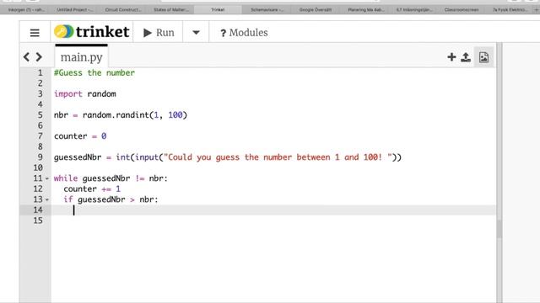The width and height of the screenshot is (540, 303).
Task: Switch to Circuit Construct browser tab
Action: pyautogui.click(x=123, y=9)
